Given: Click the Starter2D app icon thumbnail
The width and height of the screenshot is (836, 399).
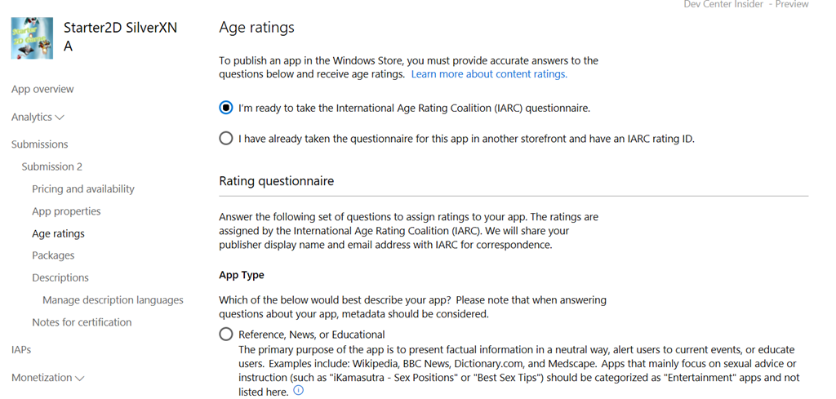Looking at the screenshot, I should 33,38.
